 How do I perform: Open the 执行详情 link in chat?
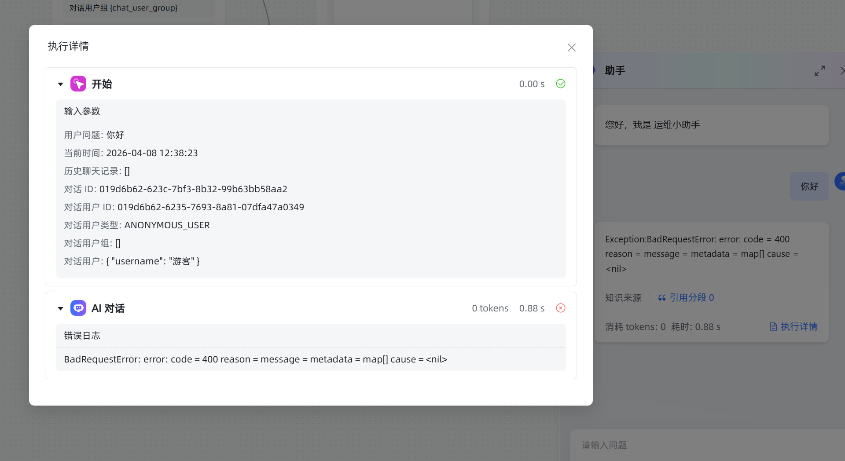point(798,327)
